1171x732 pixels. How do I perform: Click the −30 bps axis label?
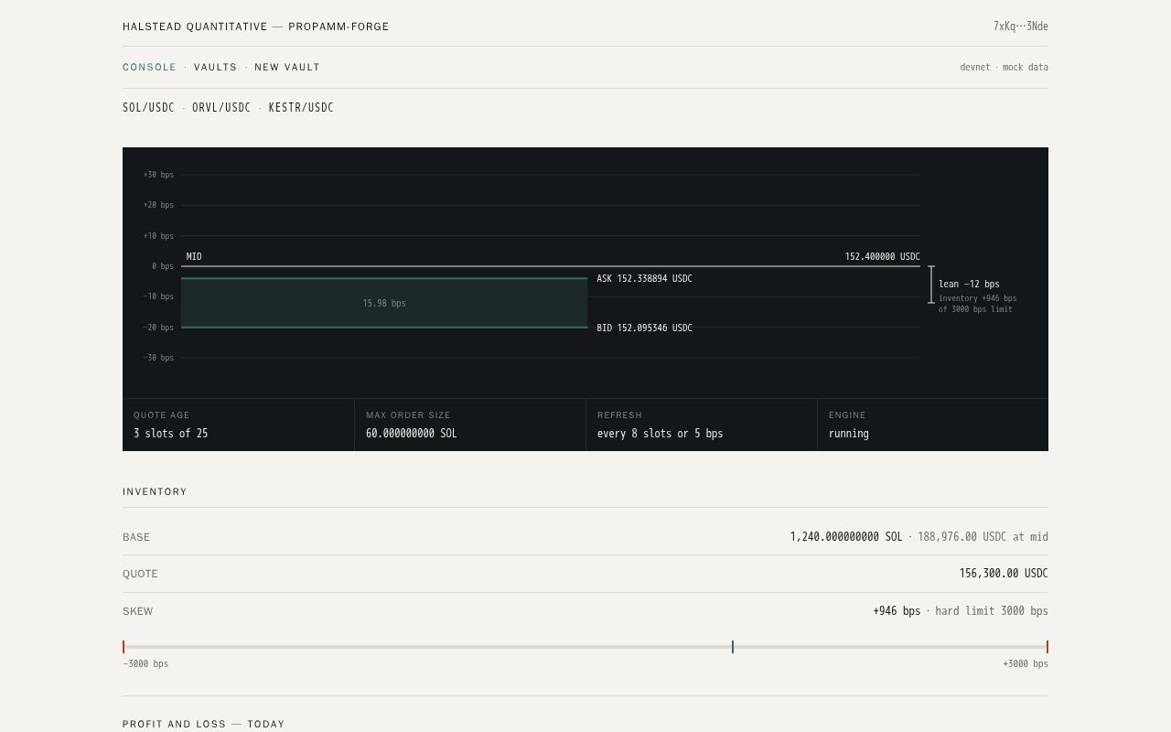(158, 358)
